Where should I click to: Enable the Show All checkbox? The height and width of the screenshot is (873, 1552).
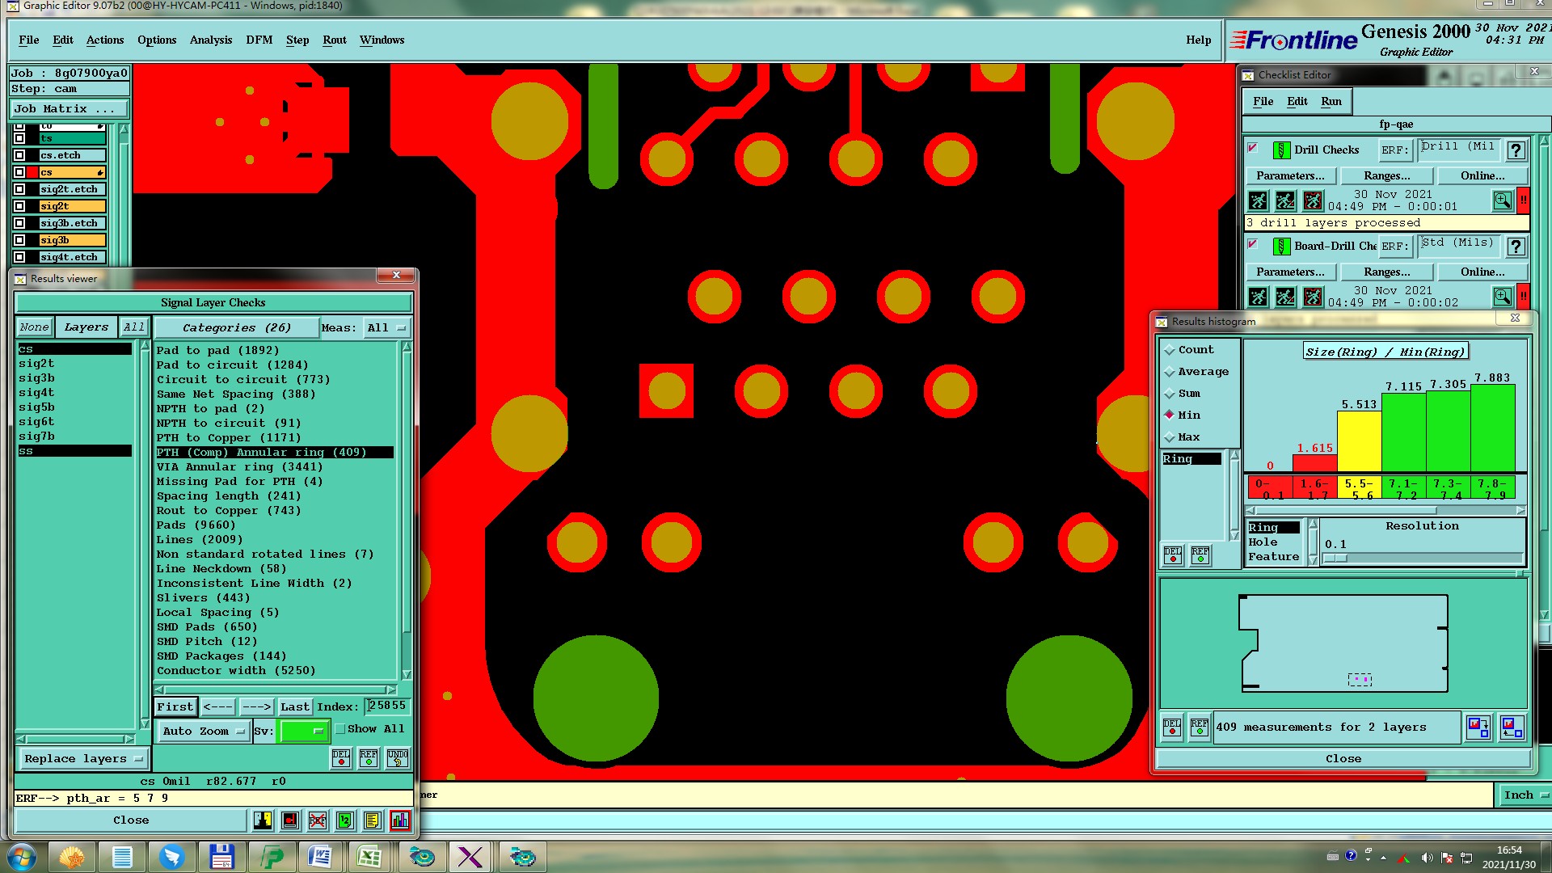point(340,728)
